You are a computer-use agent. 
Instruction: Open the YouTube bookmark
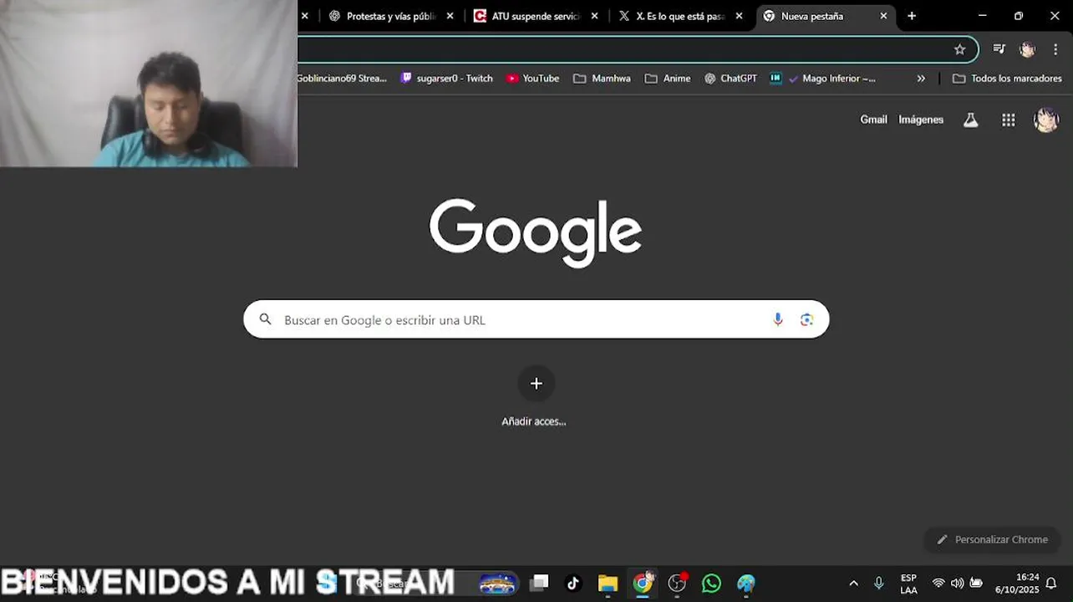[532, 79]
